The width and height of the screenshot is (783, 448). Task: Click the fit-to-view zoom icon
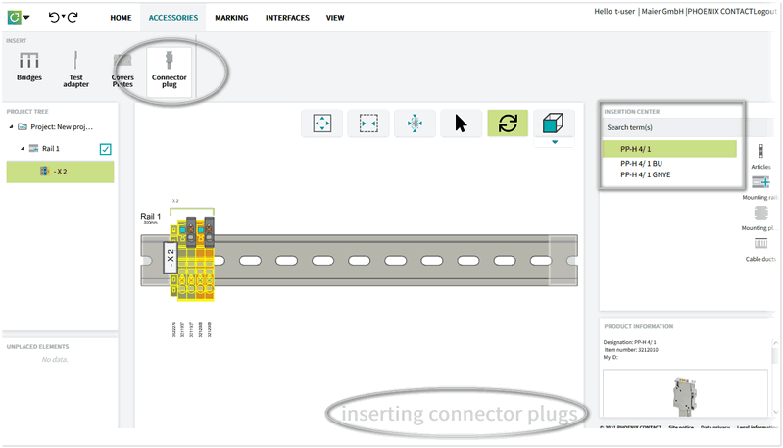click(320, 124)
